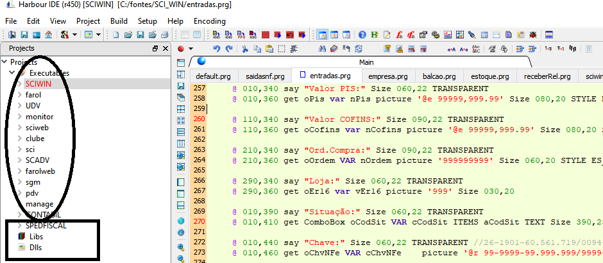Image resolution: width=603 pixels, height=263 pixels.
Task: Switch to the estoque.prg tab
Action: (x=489, y=76)
